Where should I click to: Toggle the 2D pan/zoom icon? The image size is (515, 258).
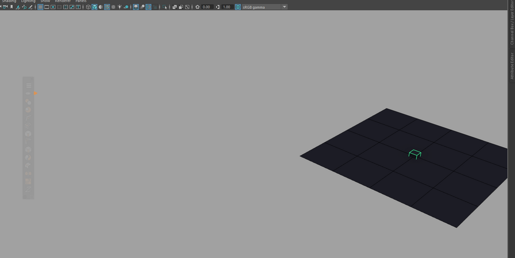(x=24, y=7)
